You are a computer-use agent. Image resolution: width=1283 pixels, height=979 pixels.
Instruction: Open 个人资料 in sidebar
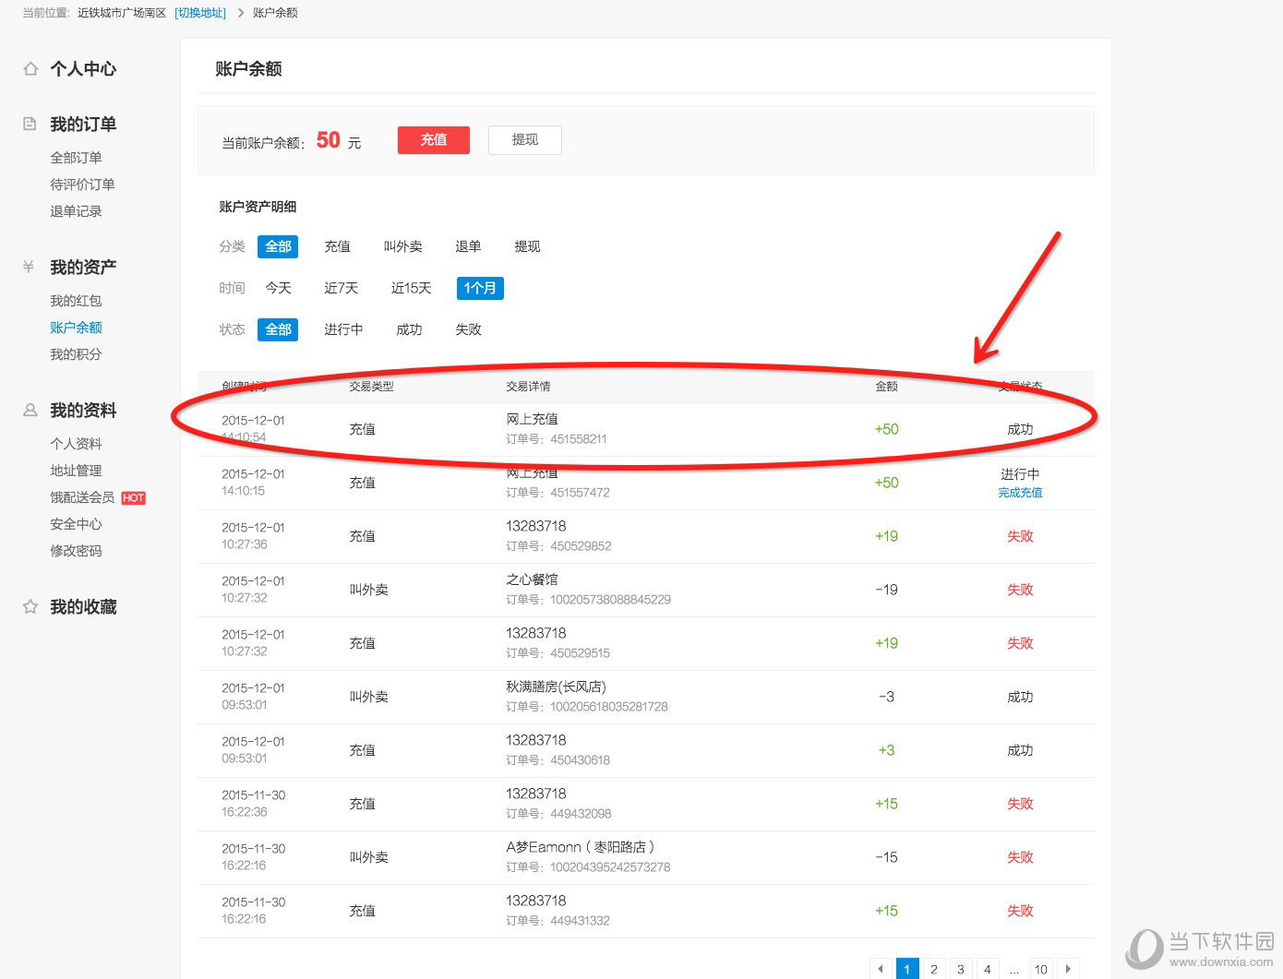76,444
